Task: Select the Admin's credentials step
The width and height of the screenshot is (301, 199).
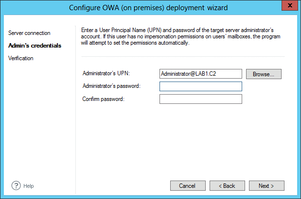Action: click(x=35, y=46)
